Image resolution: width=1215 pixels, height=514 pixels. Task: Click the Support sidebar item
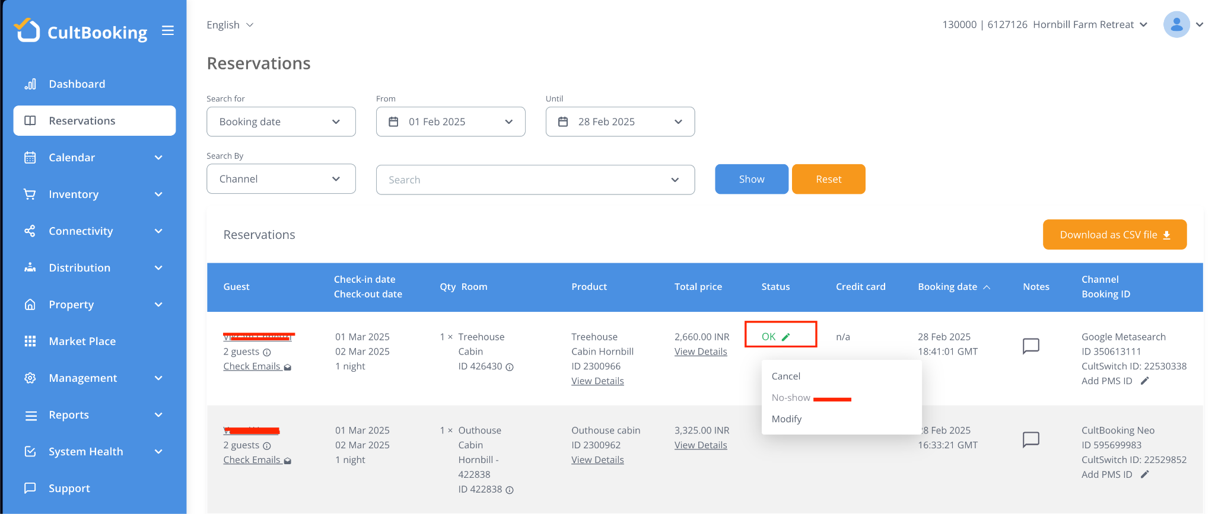coord(69,489)
